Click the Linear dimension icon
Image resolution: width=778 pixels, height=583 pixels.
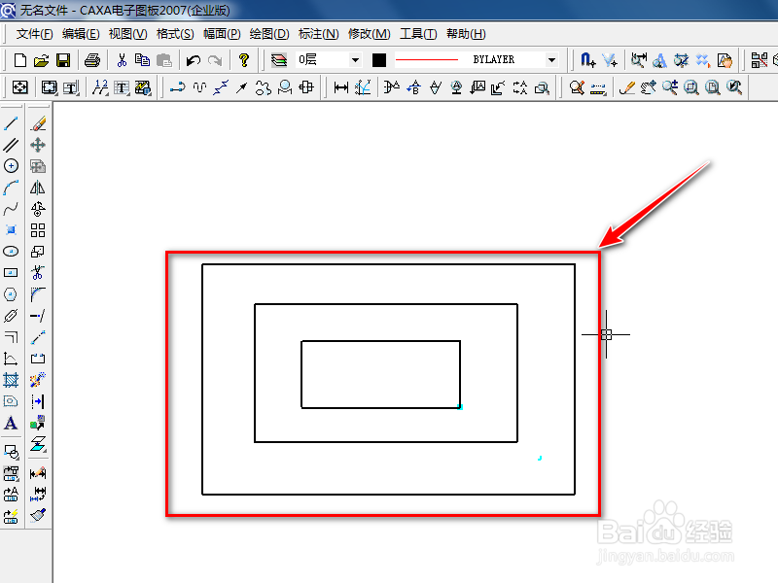341,87
